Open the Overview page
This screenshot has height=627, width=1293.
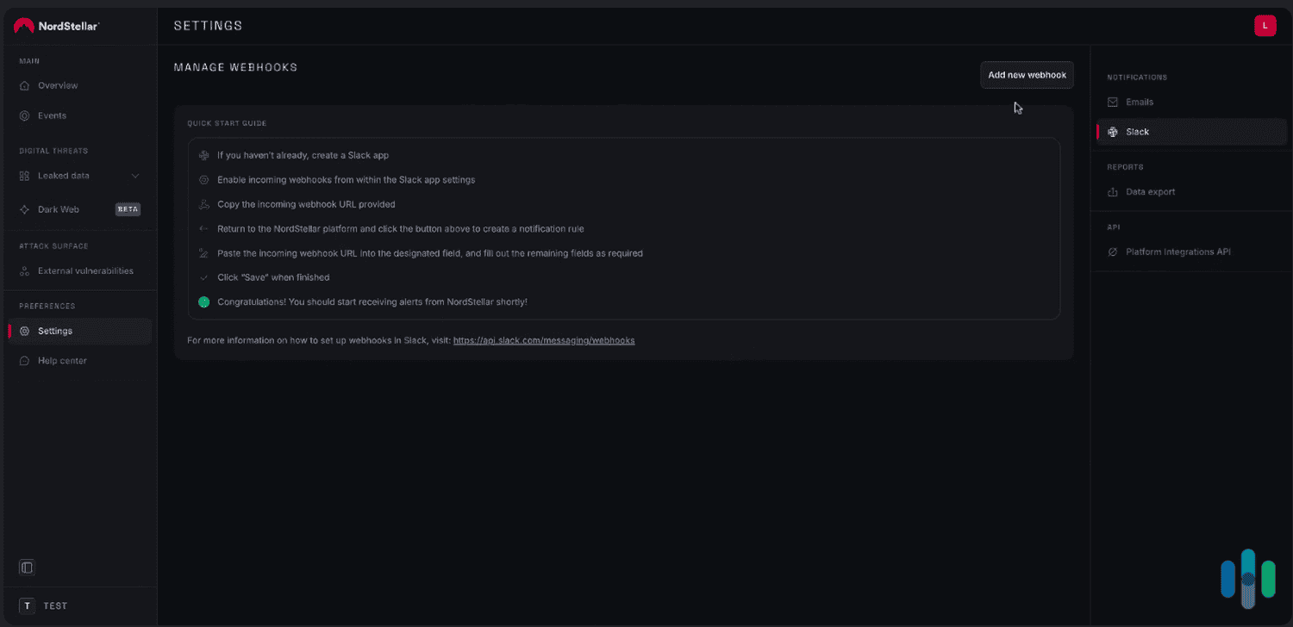(57, 85)
